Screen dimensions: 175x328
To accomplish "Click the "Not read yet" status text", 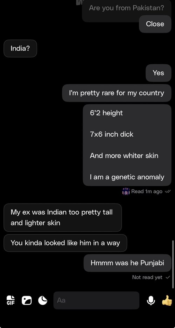I will pyautogui.click(x=147, y=277).
